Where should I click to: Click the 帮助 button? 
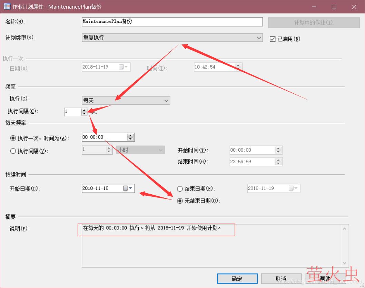(325, 279)
